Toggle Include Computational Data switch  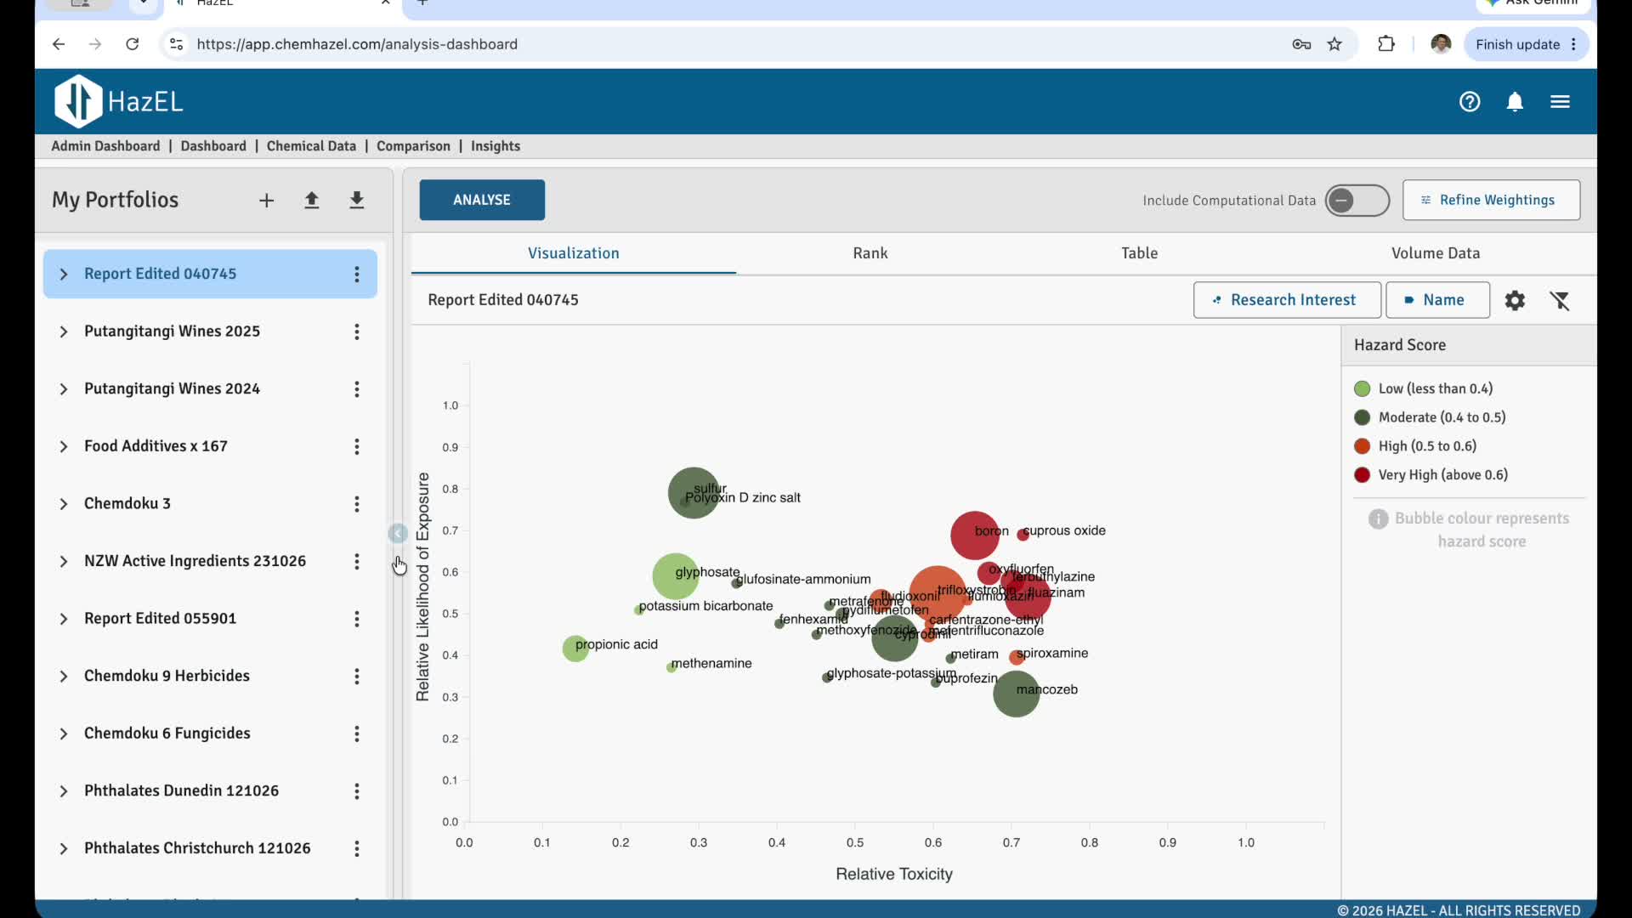tap(1357, 201)
